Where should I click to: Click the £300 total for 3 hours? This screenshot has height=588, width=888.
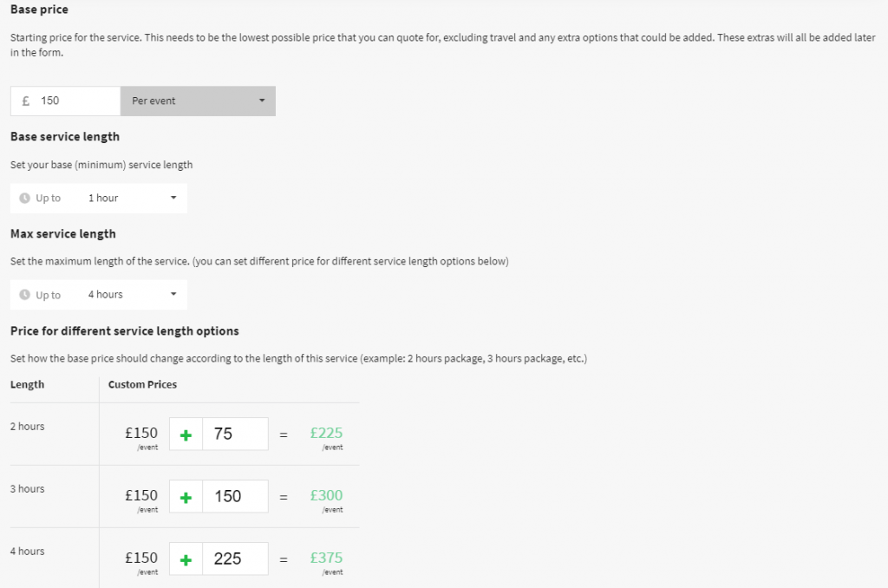[x=326, y=496]
